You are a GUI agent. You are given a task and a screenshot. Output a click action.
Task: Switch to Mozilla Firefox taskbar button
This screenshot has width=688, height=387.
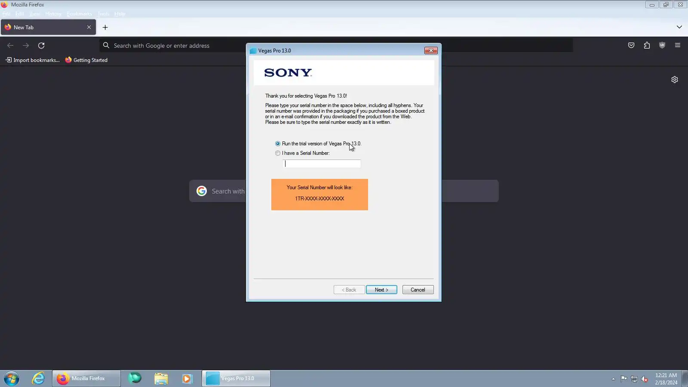click(x=86, y=378)
